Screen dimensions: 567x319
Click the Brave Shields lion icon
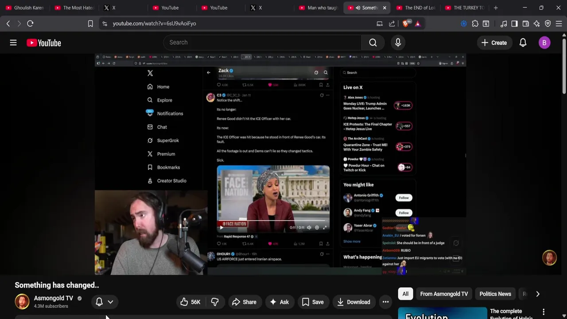405,23
